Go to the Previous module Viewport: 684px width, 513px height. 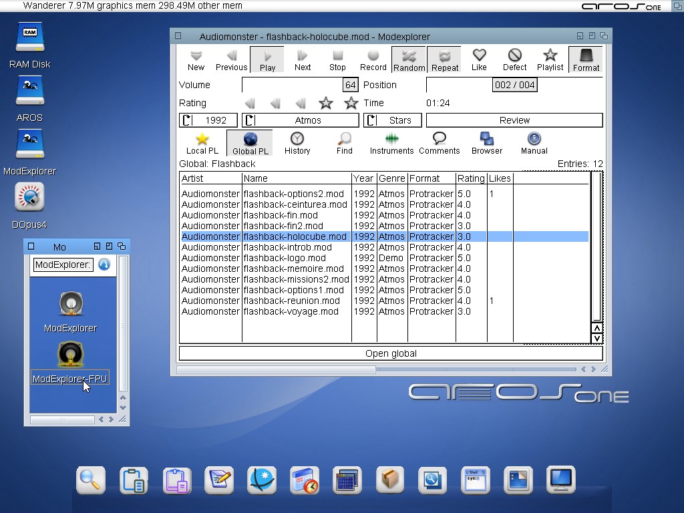coord(231,59)
